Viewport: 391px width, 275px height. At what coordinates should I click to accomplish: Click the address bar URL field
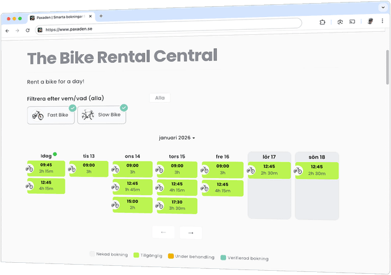click(x=169, y=26)
